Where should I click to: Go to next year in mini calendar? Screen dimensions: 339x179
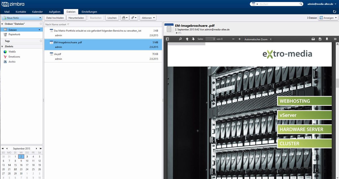click(41, 148)
